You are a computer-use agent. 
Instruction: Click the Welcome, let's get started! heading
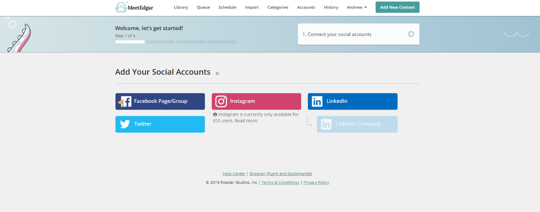149,28
